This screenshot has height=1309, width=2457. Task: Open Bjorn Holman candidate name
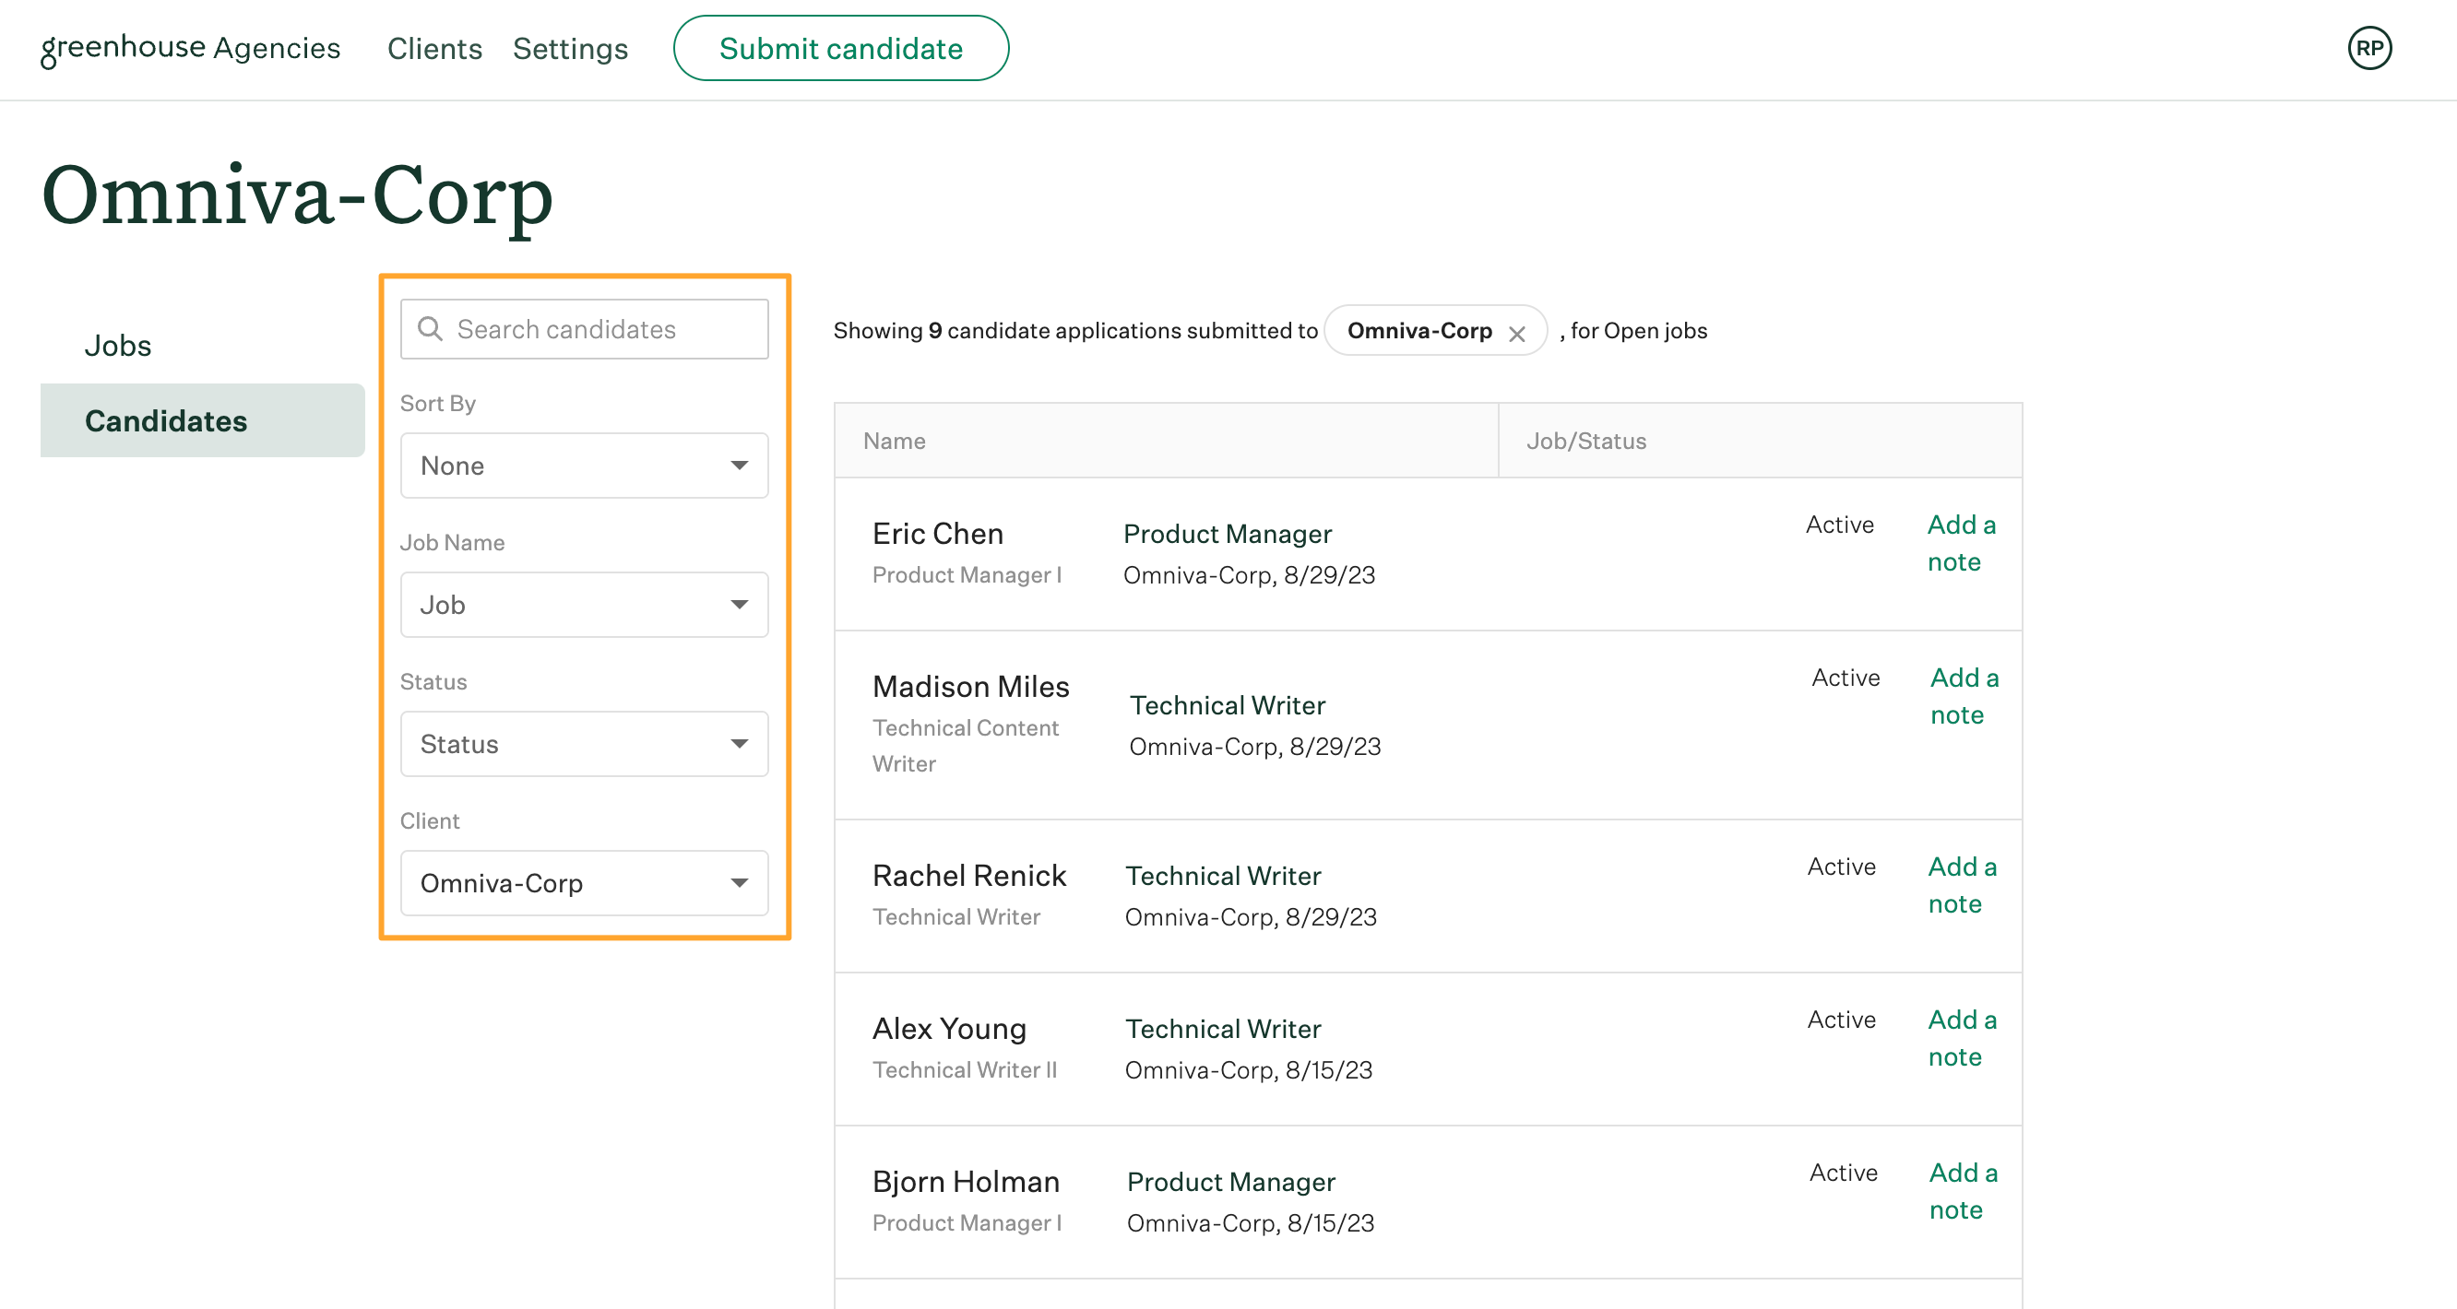coord(966,1181)
